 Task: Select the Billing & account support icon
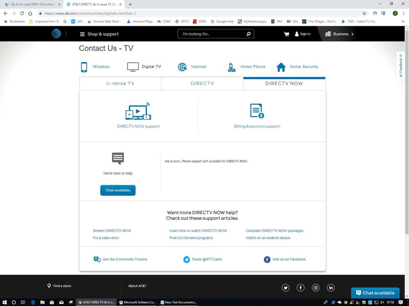pos(257,110)
